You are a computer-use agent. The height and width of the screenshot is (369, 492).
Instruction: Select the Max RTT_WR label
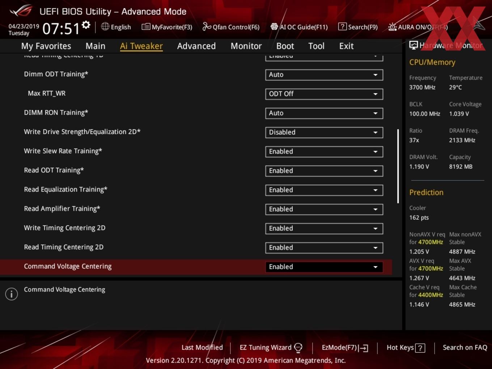tap(47, 93)
